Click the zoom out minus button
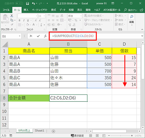Screen dimensions: 145x138 [109, 136]
